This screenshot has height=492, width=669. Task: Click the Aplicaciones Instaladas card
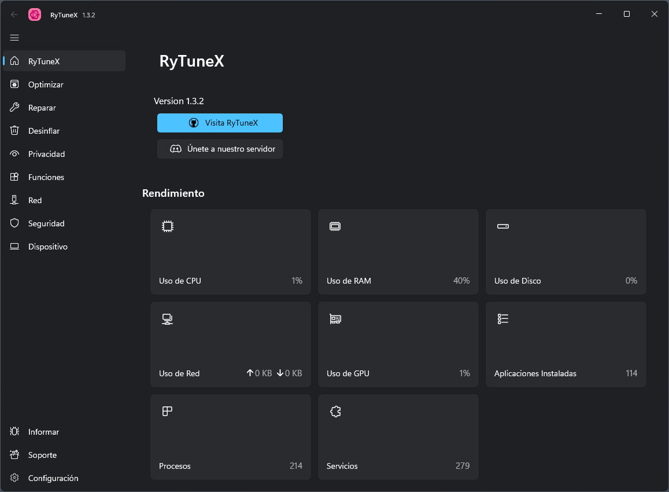[565, 344]
